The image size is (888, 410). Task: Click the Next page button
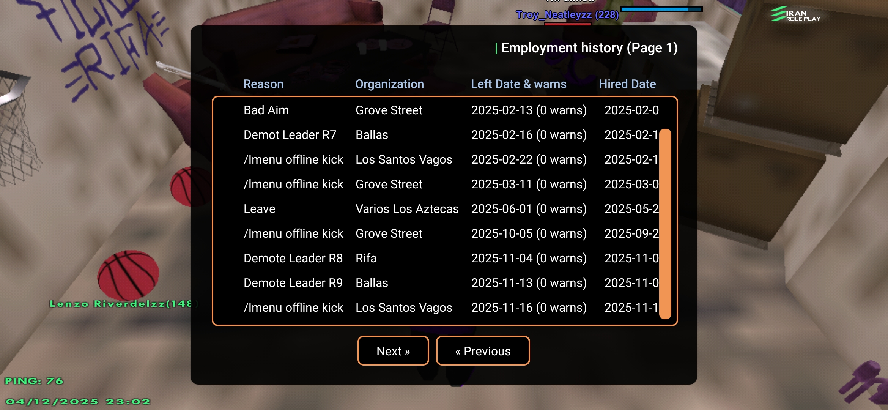coord(393,351)
